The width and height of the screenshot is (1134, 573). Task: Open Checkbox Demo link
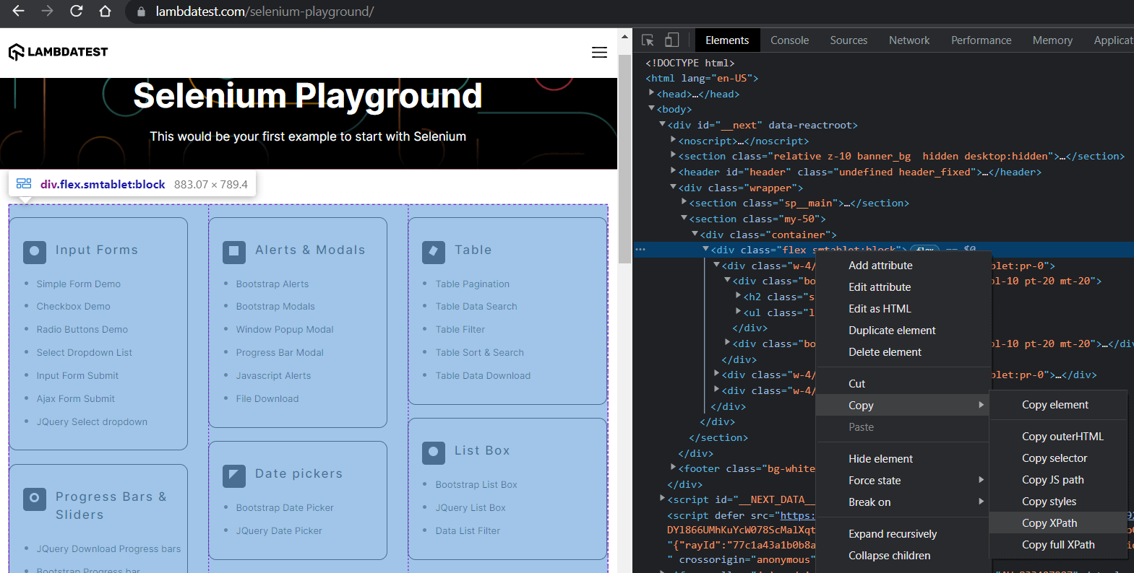pos(74,307)
